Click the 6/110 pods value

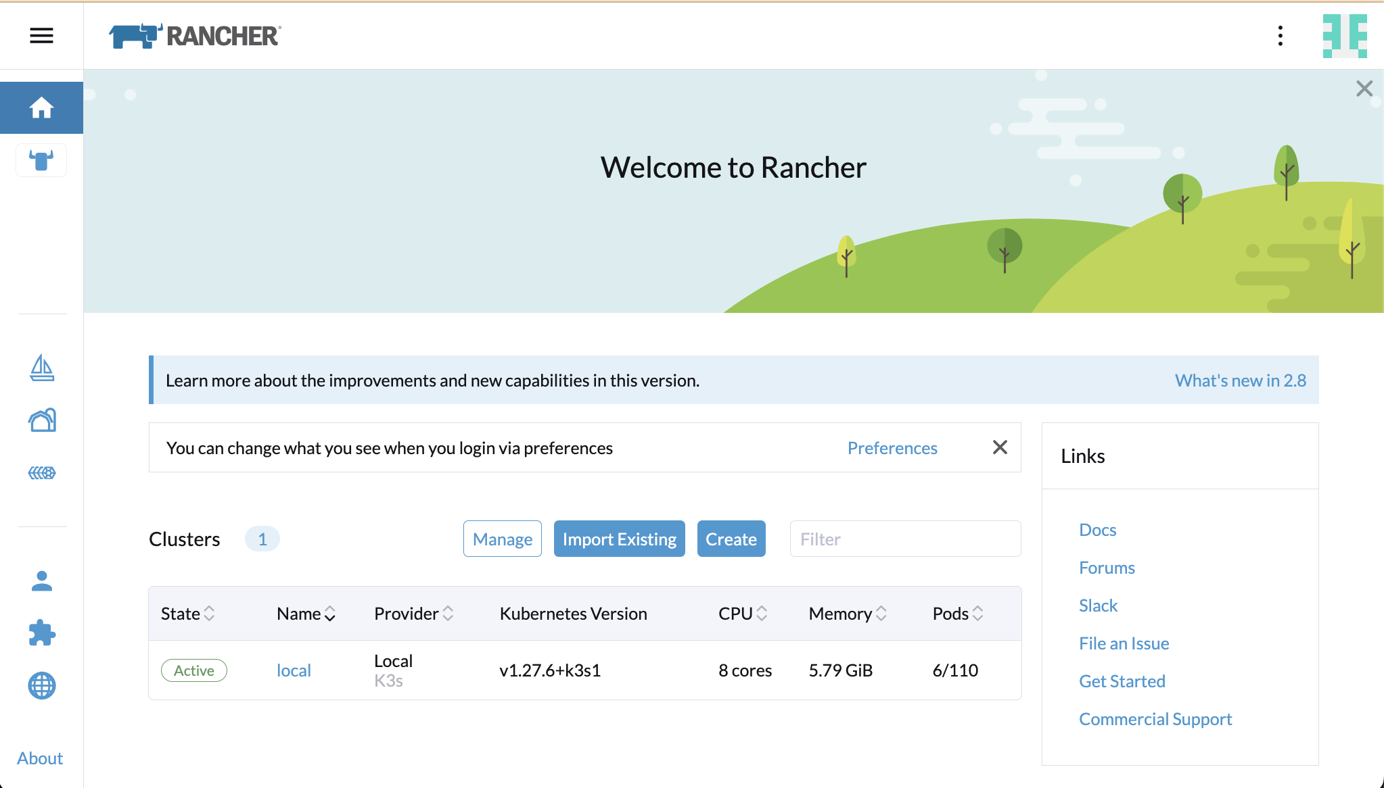coord(955,670)
